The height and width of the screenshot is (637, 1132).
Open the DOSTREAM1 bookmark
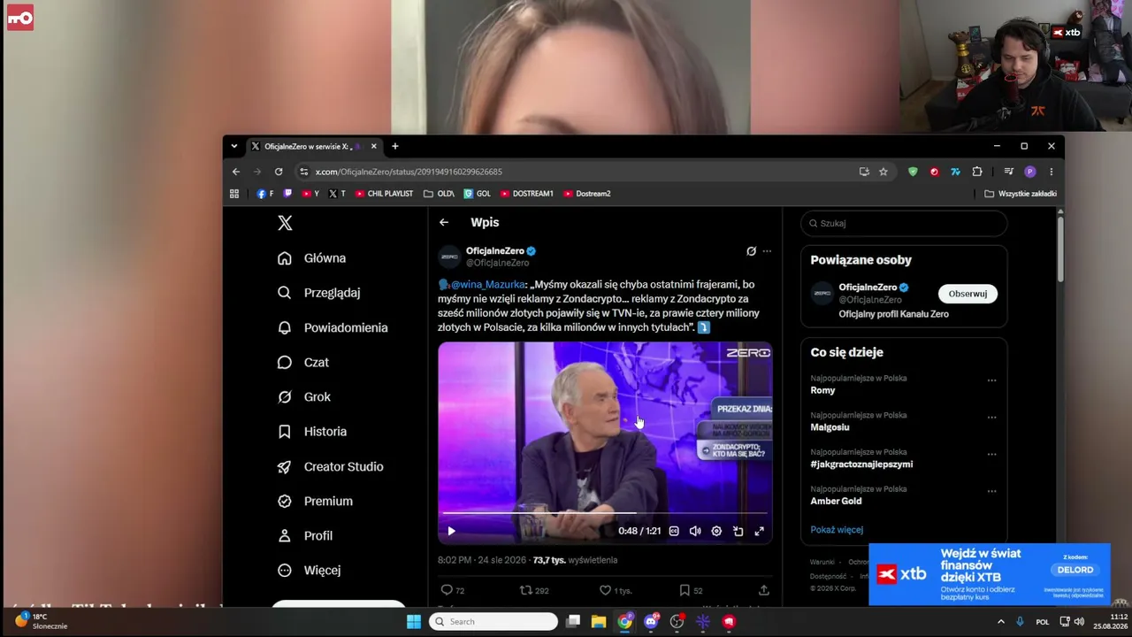[526, 194]
